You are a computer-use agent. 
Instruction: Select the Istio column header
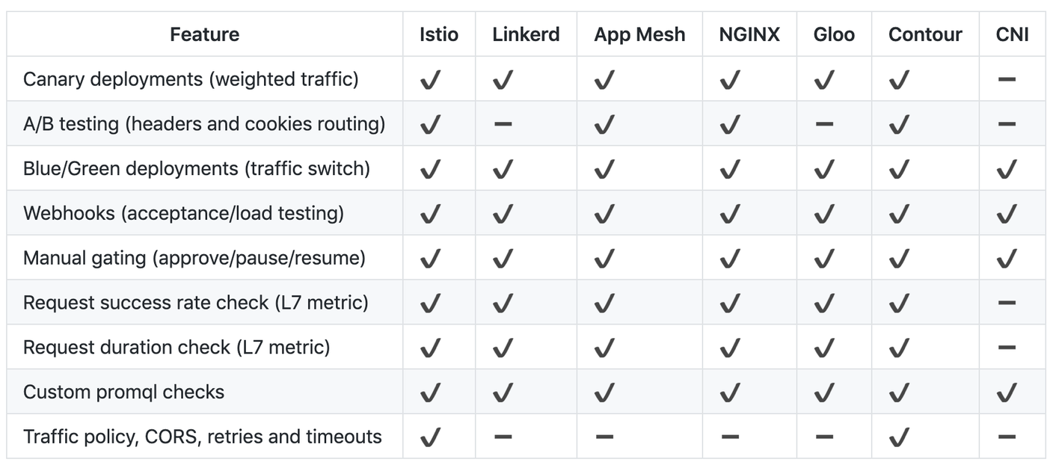click(439, 34)
